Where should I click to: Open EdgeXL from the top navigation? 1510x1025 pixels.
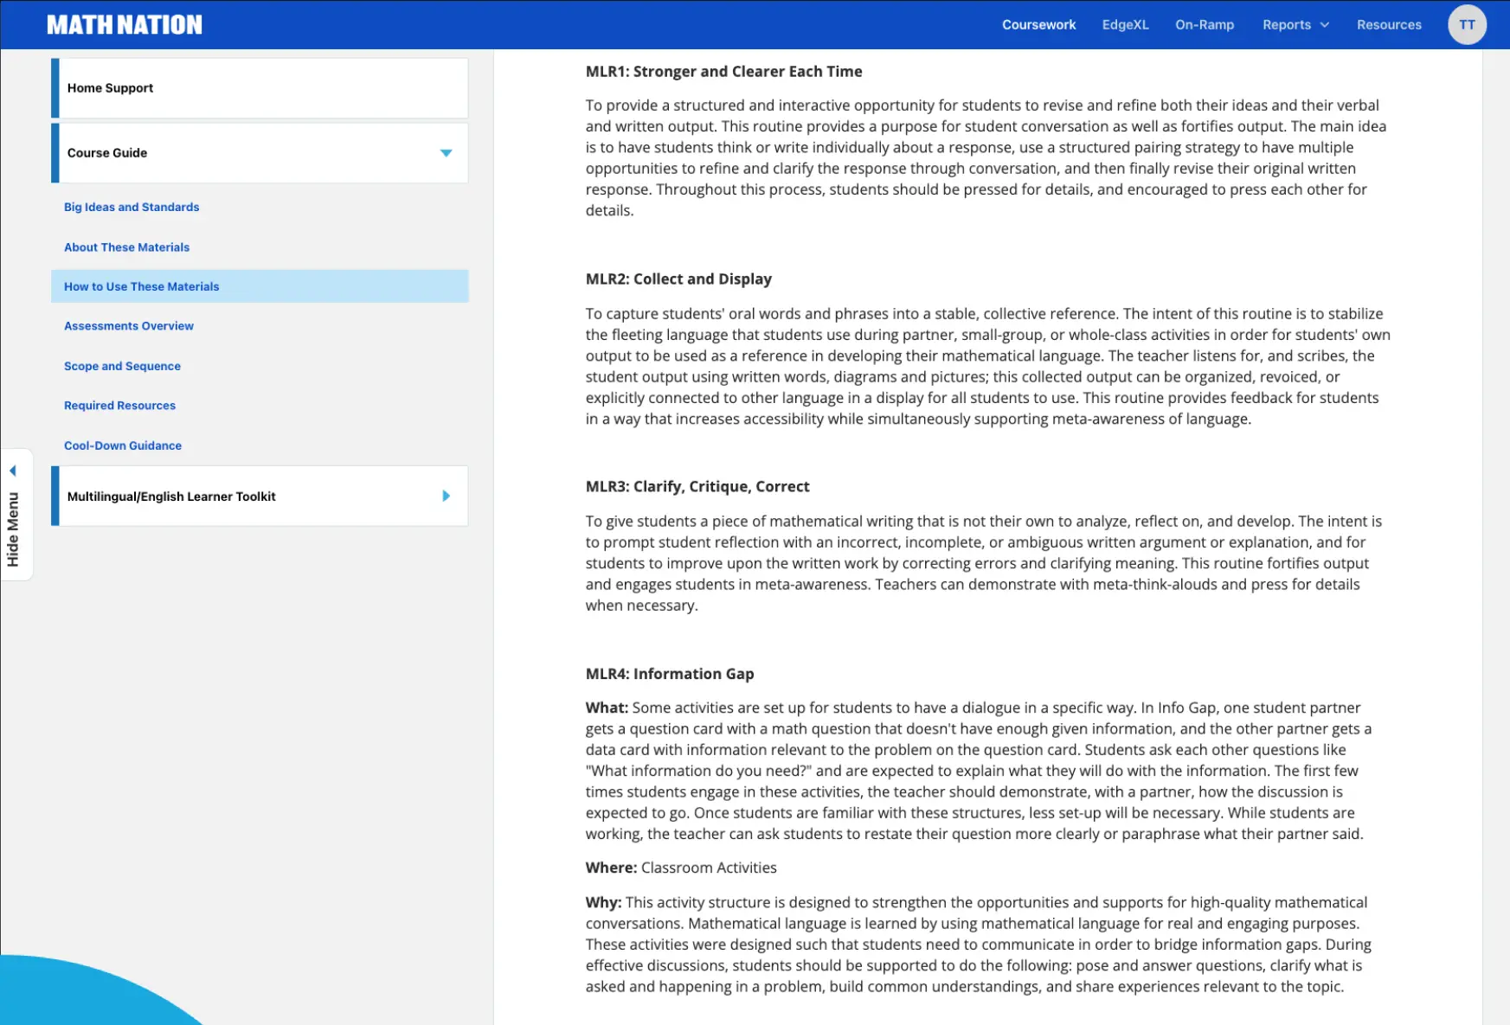pyautogui.click(x=1125, y=25)
